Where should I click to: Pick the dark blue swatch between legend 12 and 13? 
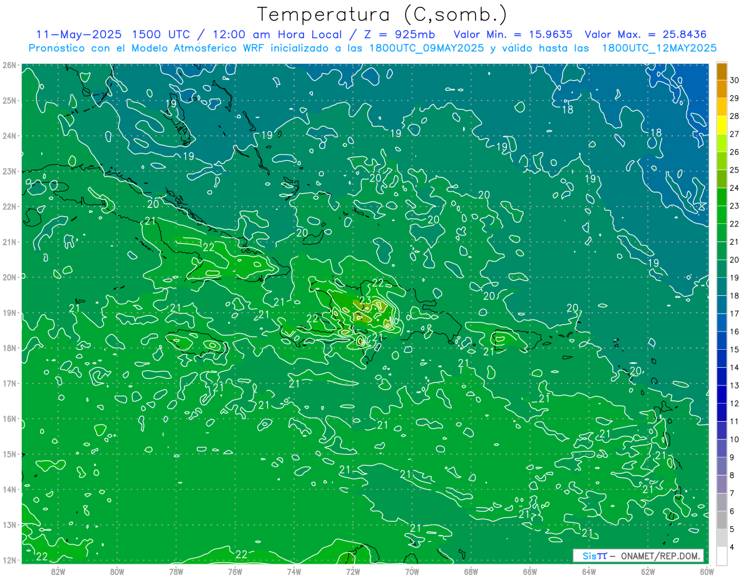(x=722, y=394)
